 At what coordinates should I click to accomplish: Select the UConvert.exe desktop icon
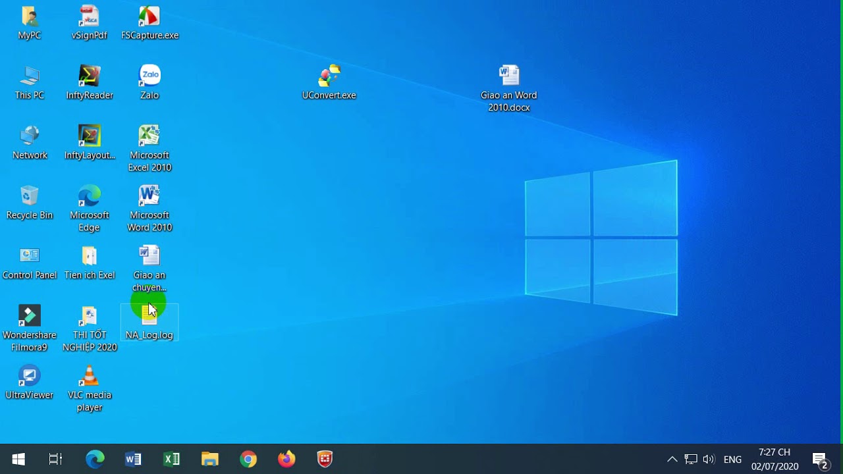click(329, 82)
